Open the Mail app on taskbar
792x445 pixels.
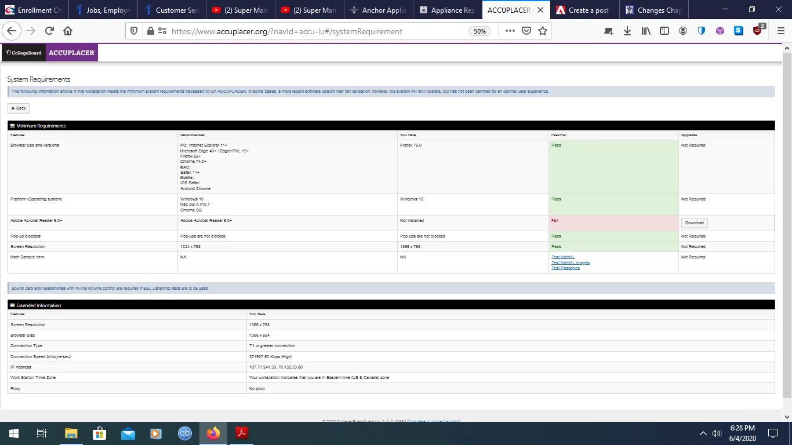[128, 433]
